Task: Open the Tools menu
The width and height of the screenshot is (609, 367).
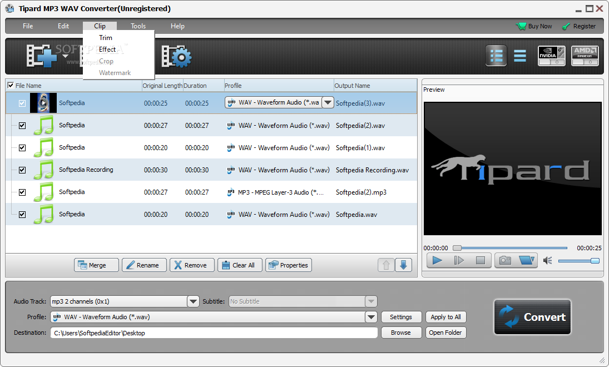Action: 138,26
